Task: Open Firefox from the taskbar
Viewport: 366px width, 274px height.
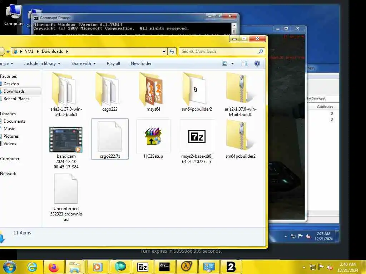Action: tap(54, 267)
